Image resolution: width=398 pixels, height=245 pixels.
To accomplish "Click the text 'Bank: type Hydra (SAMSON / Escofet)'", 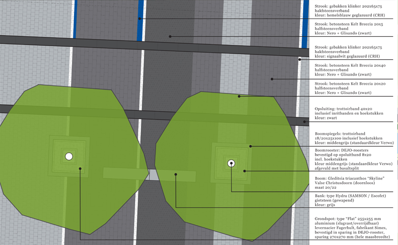I will pyautogui.click(x=350, y=196).
